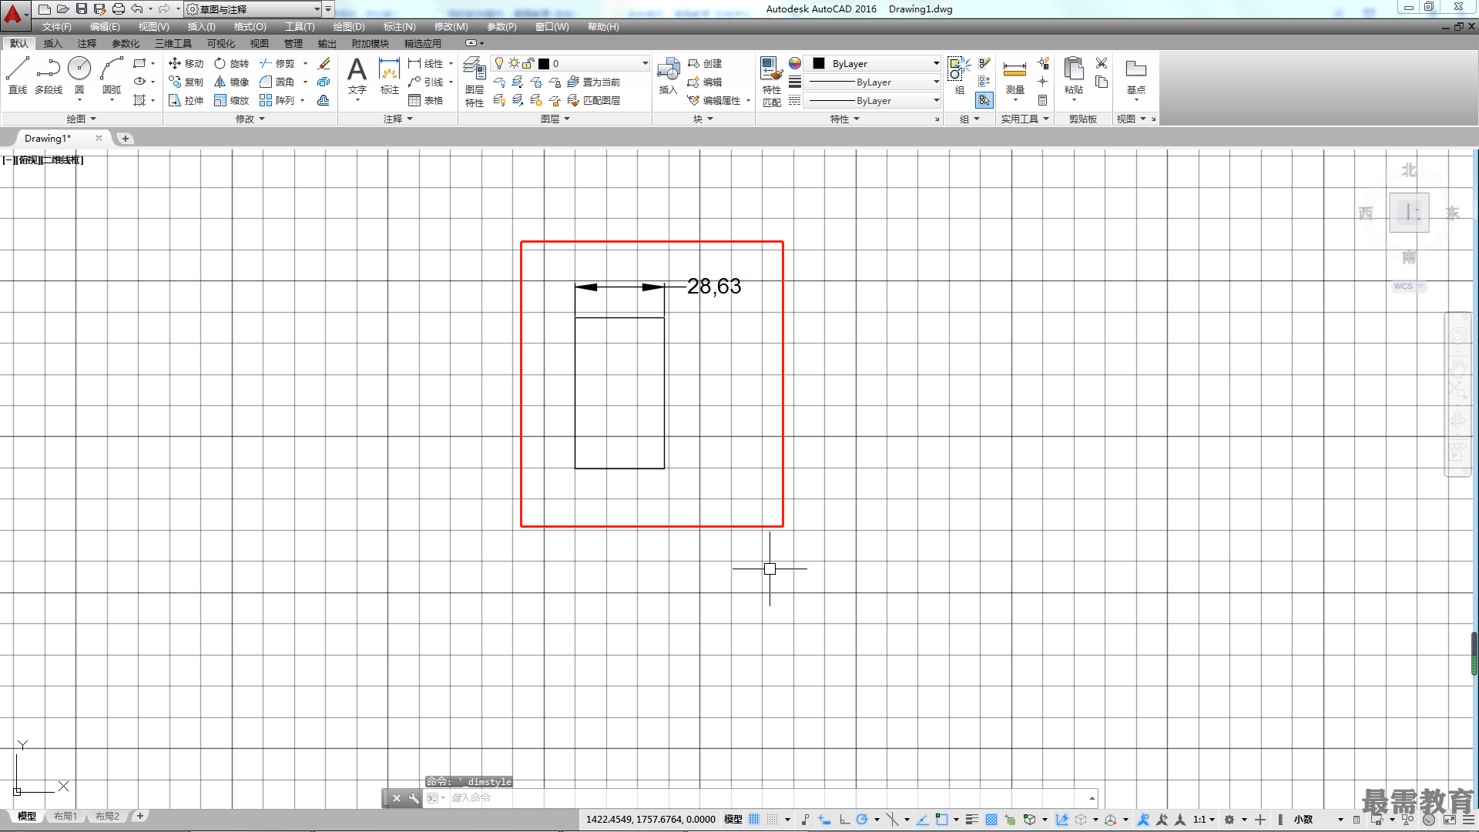The width and height of the screenshot is (1479, 832).
Task: Click the black object color swatch beside ByLayer
Action: (819, 63)
